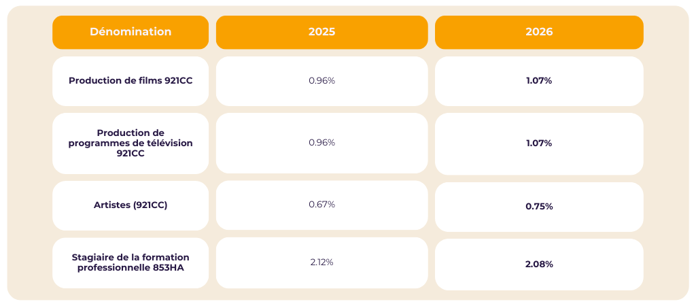Select 0.96% in the télévision programmes row

point(321,143)
